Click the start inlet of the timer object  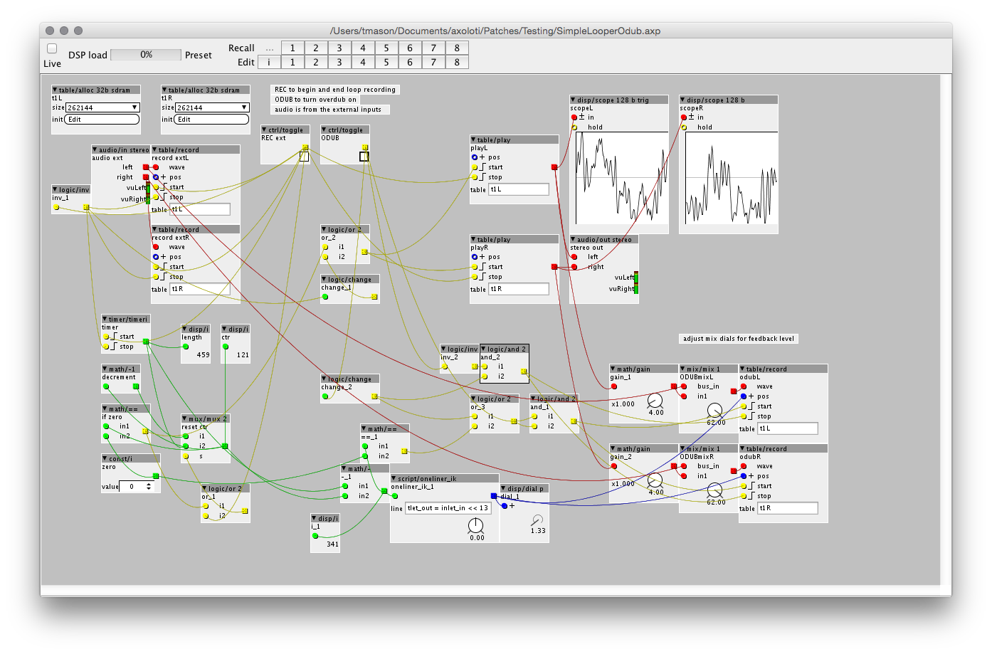click(x=106, y=337)
